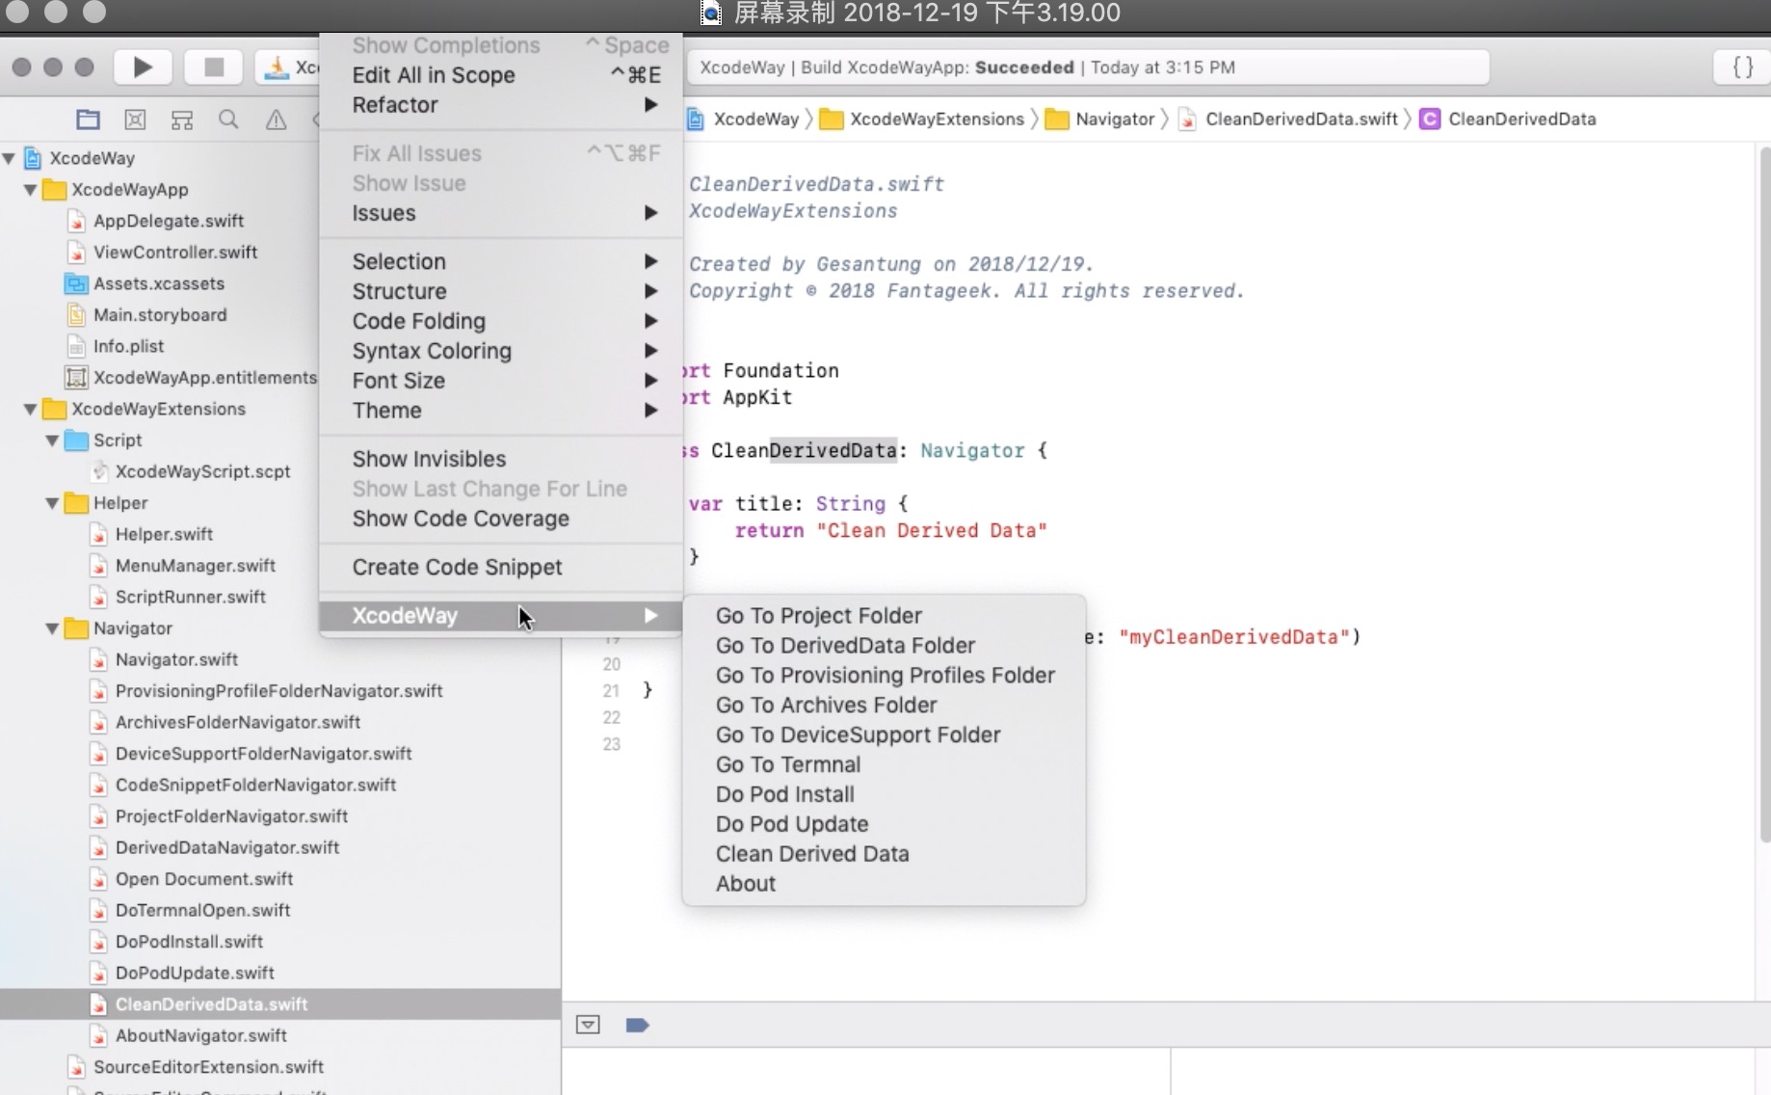Click the CleanDerivedData class breadcrumb
This screenshot has height=1095, width=1771.
[x=1508, y=119]
